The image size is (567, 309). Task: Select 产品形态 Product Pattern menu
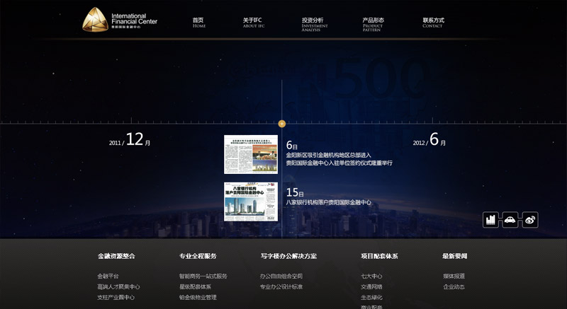click(x=373, y=25)
